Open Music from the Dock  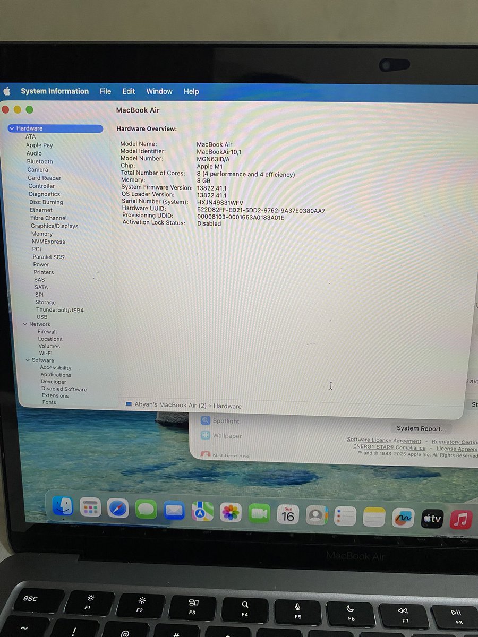(460, 519)
